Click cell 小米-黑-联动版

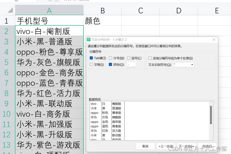click(x=49, y=103)
